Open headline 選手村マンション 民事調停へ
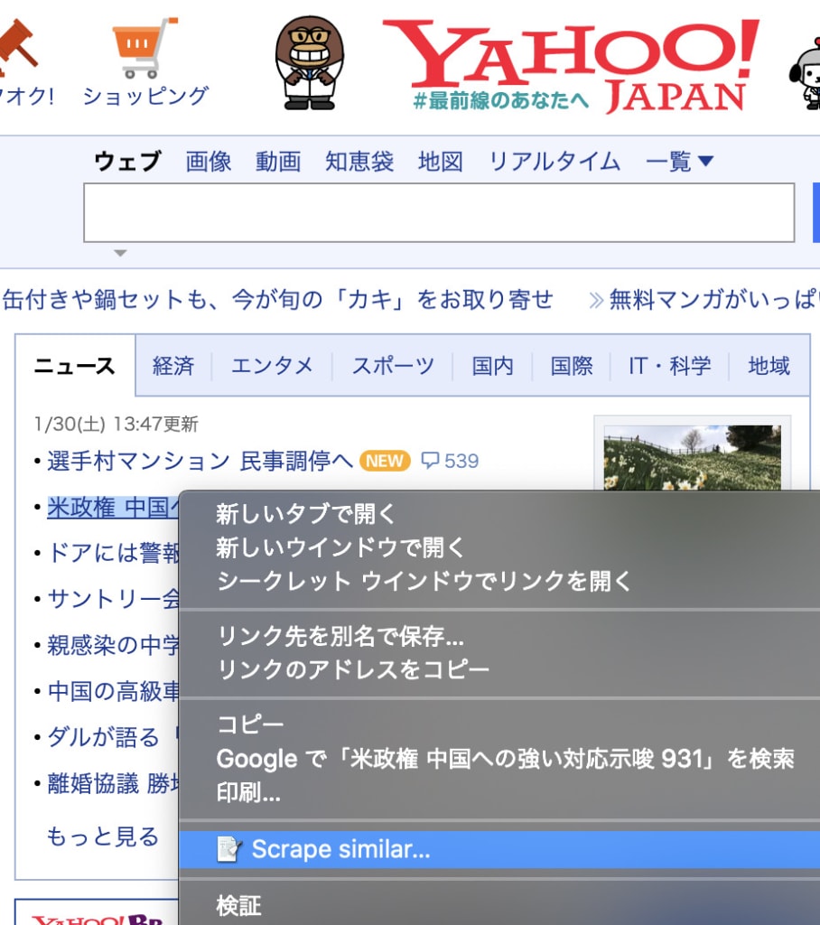Screen dimensions: 820x925 [200, 461]
